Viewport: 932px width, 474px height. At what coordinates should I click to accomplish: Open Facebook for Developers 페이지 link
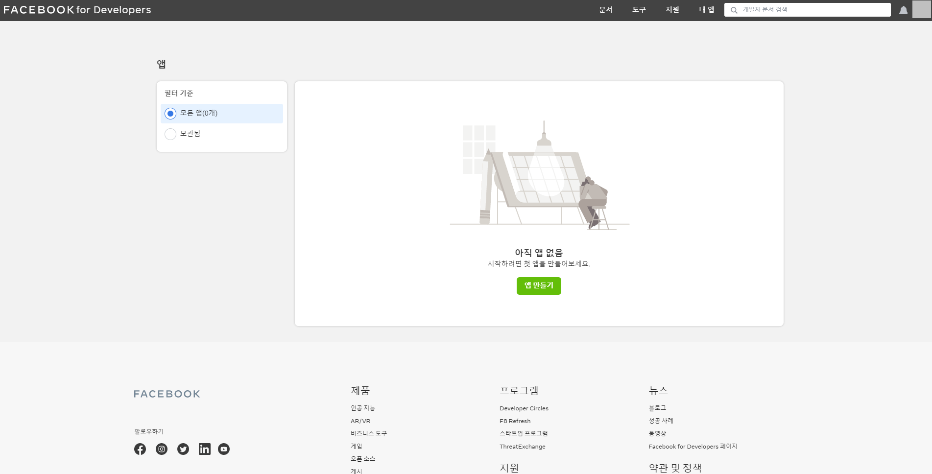click(693, 447)
